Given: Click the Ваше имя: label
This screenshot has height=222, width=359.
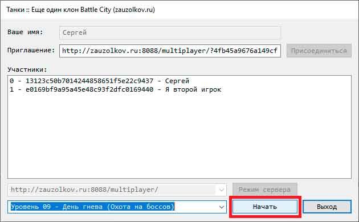Looking at the screenshot, I should pos(25,32).
